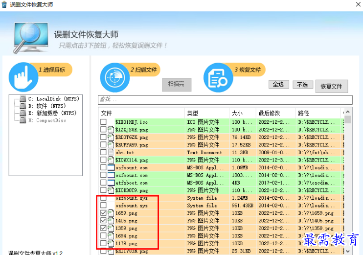This screenshot has width=363, height=255.
Task: Click file icon of $I0K30T9.png
Action: [x=111, y=190]
